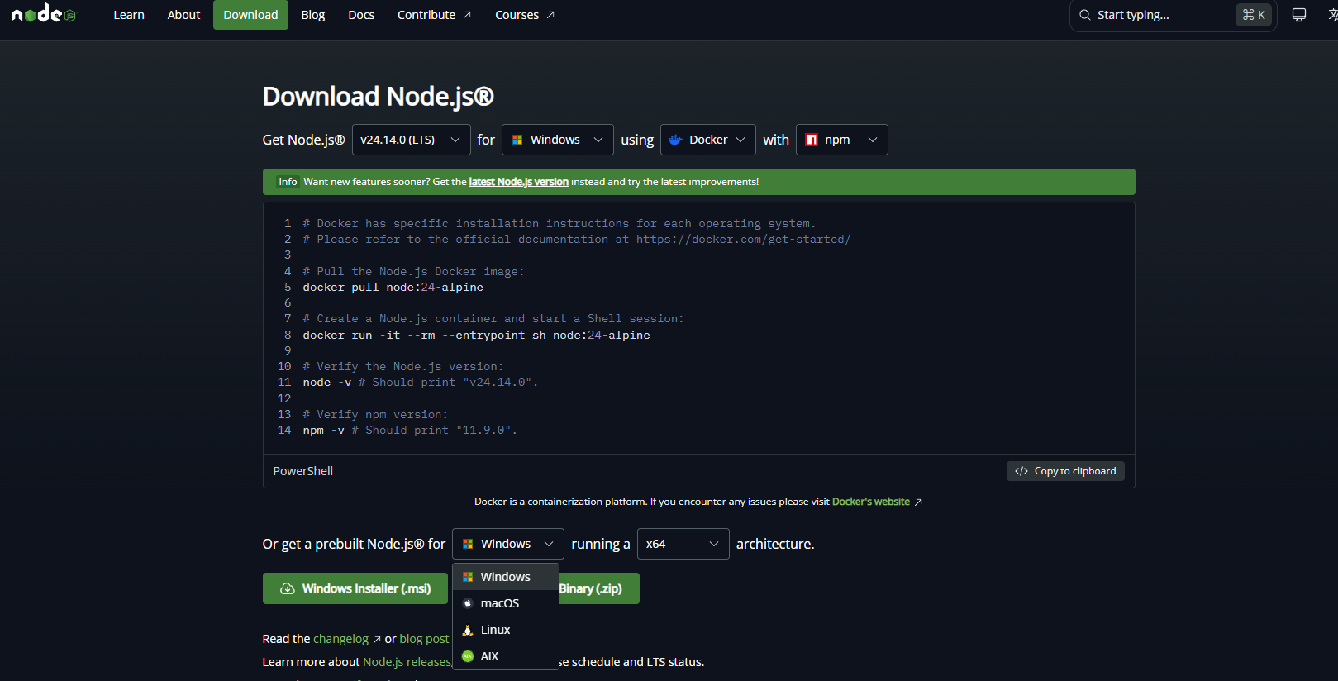Open the Docker install method dropdown
Image resolution: width=1338 pixels, height=681 pixels.
coord(708,140)
